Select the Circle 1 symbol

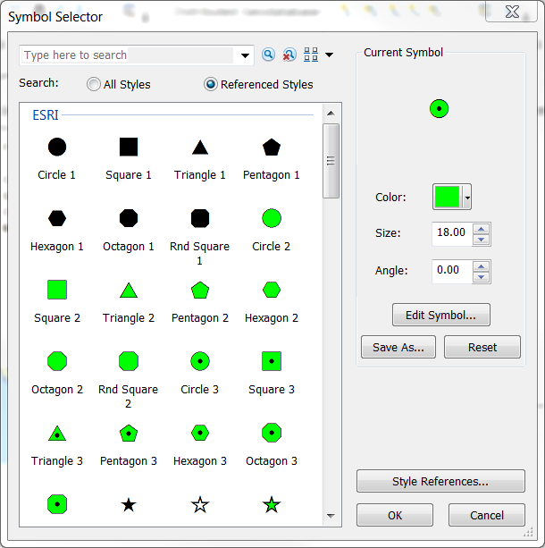[57, 147]
